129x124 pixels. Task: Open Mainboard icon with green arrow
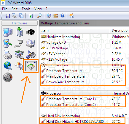[19, 32]
